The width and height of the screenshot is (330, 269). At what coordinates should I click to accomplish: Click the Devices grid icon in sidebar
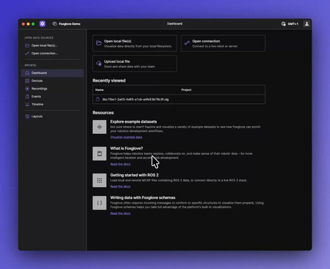[x=27, y=80]
